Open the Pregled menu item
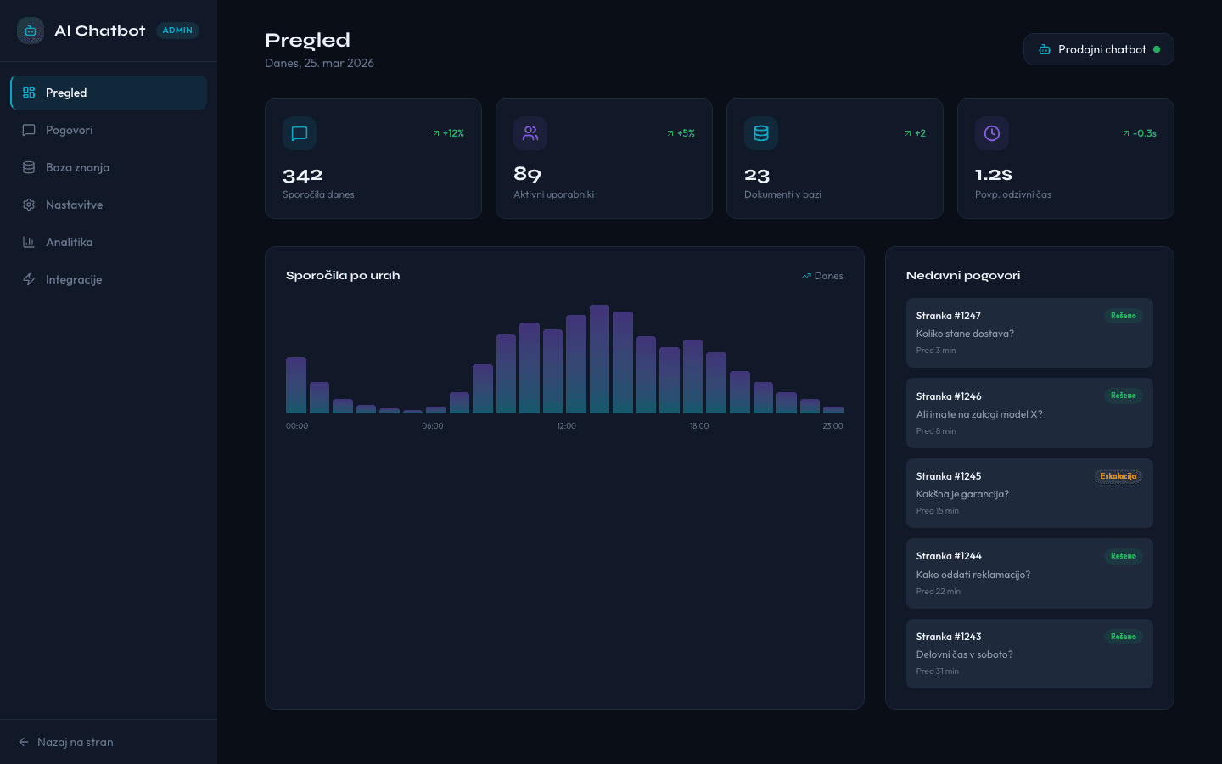The width and height of the screenshot is (1222, 764). [x=109, y=93]
